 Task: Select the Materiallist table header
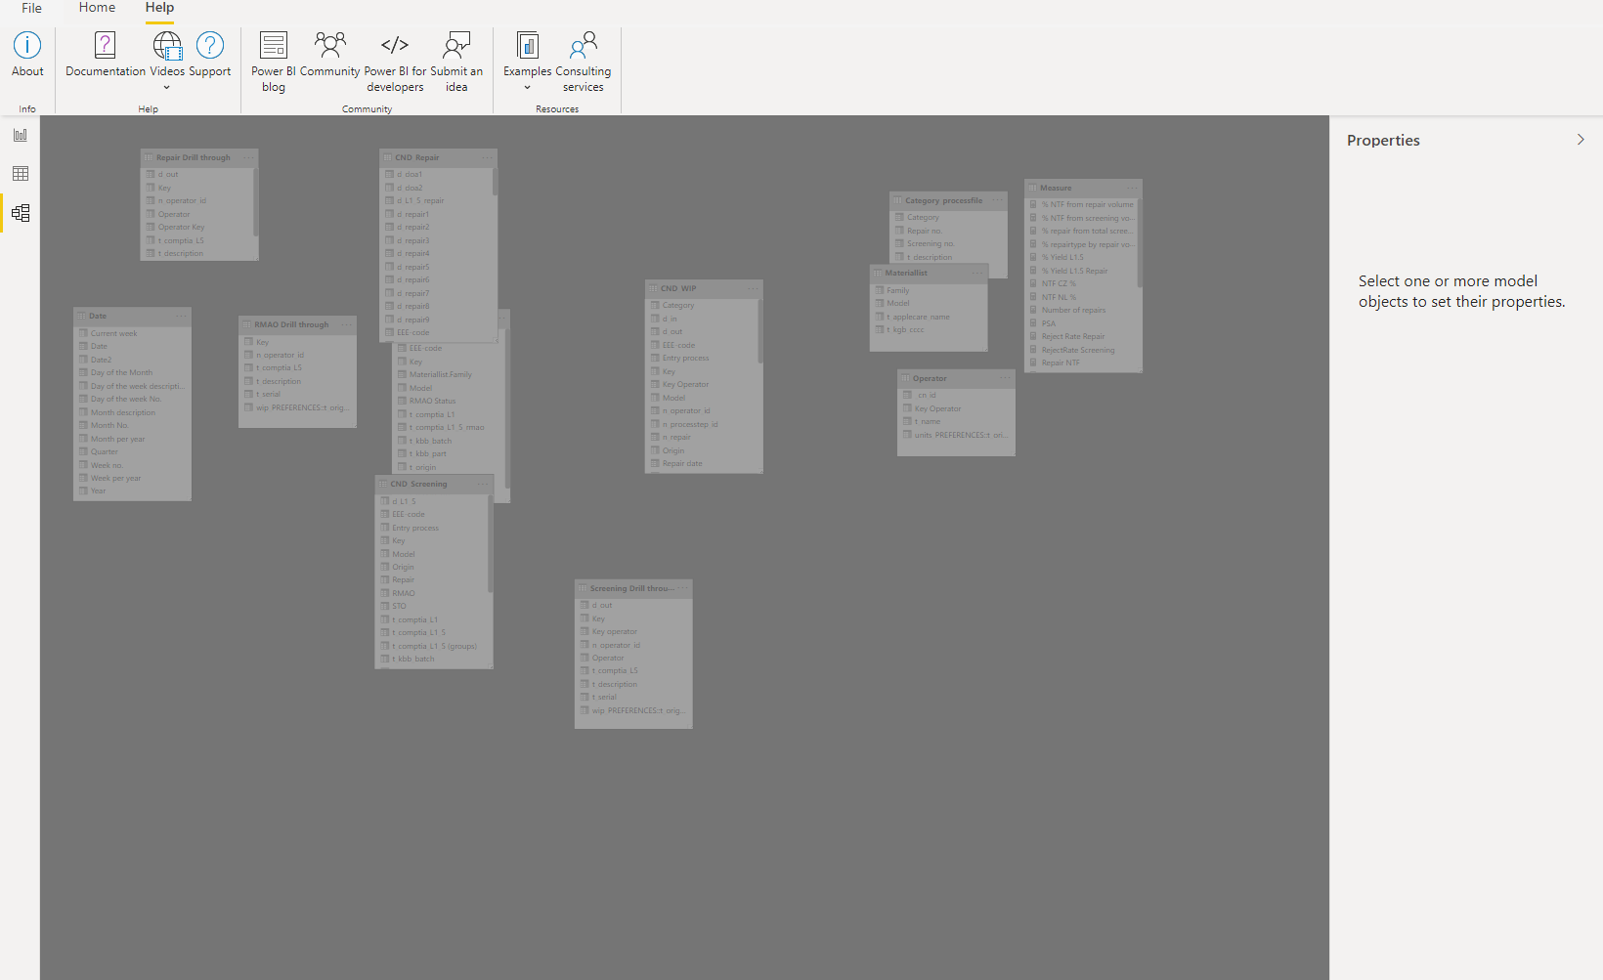929,273
